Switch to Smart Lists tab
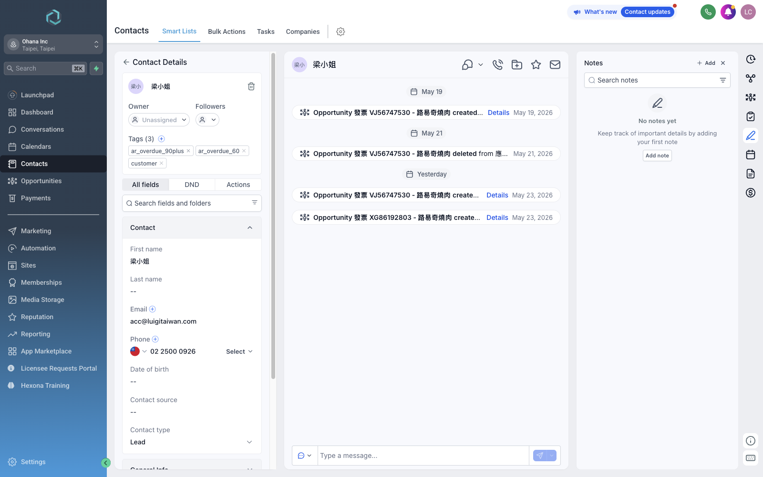 click(x=179, y=31)
